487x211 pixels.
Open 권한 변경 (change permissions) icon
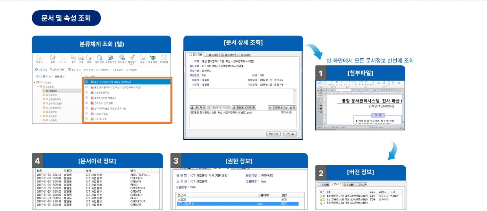pyautogui.click(x=100, y=58)
